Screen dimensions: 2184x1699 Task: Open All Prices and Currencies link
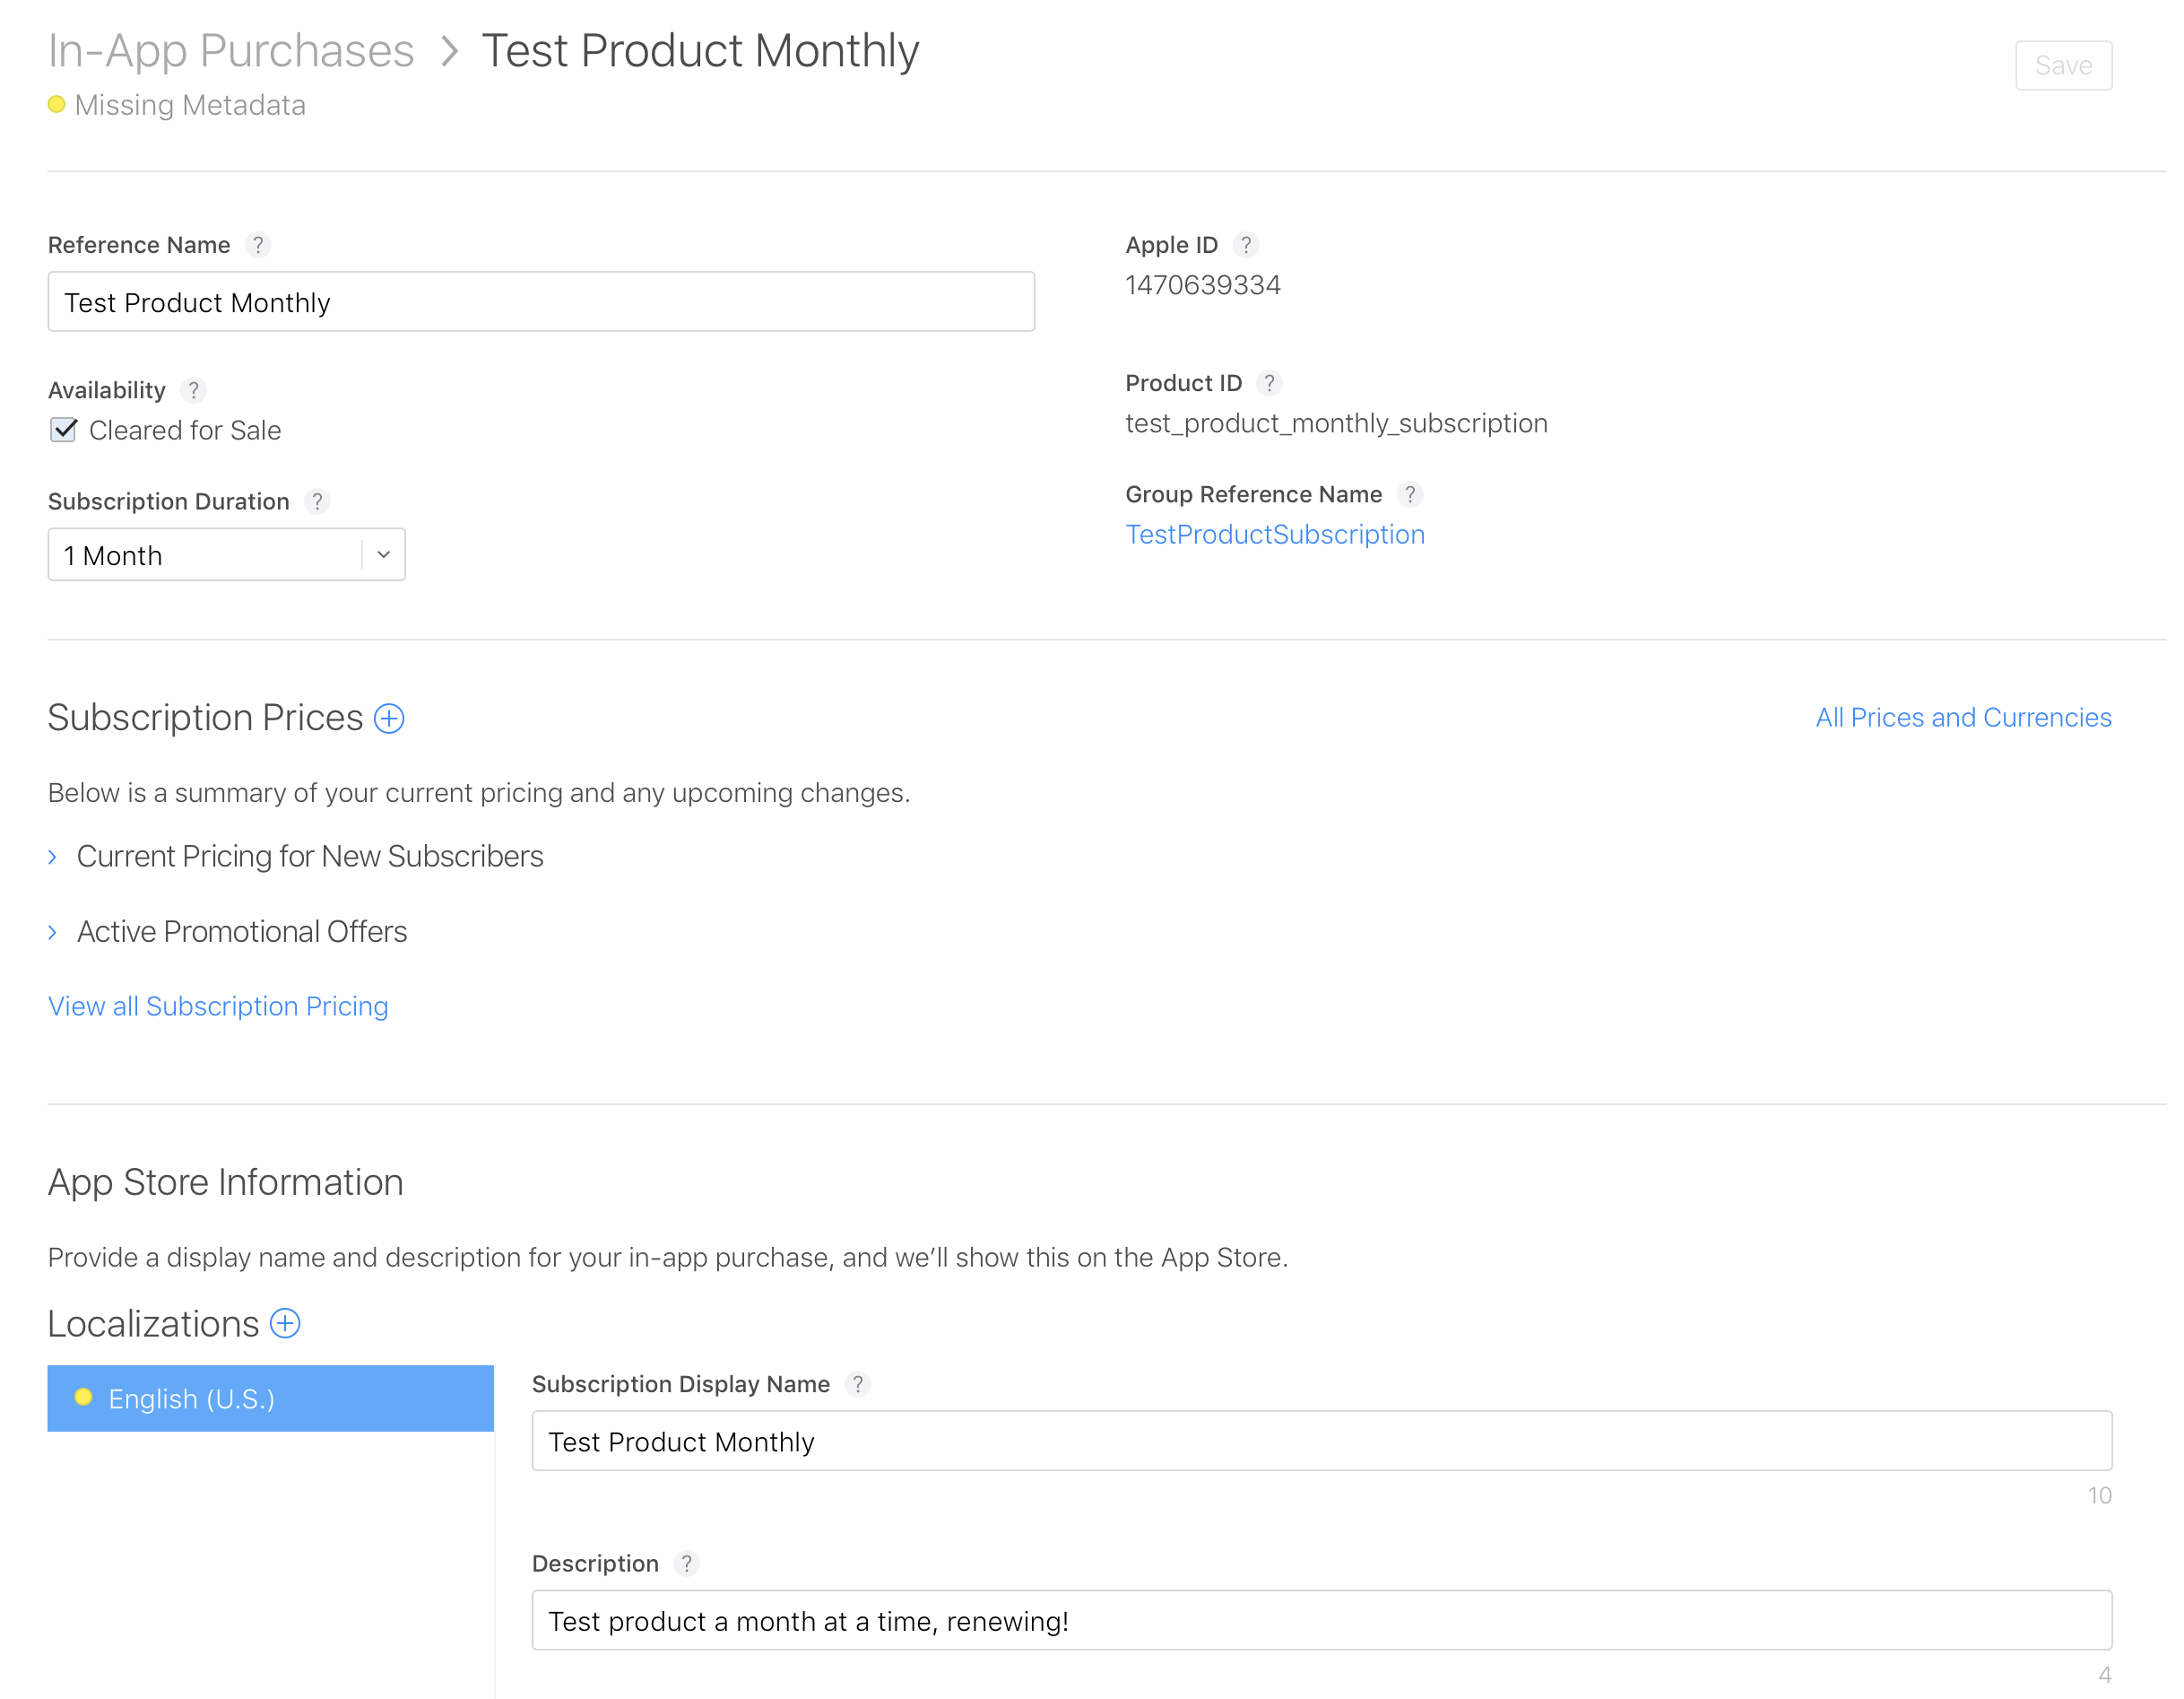pyautogui.click(x=1964, y=719)
